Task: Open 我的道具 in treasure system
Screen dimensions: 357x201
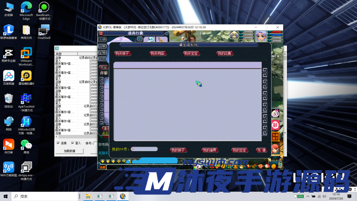Action: point(210,150)
